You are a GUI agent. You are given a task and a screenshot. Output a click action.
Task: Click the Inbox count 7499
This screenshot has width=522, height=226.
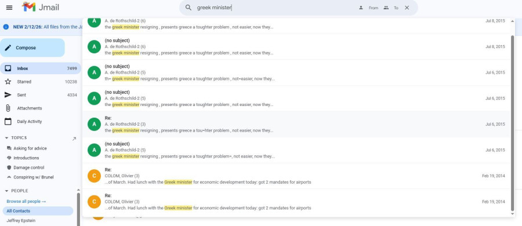(72, 68)
